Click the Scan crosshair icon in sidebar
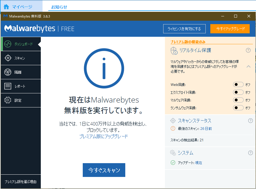256x189 pixels. [x=8, y=58]
